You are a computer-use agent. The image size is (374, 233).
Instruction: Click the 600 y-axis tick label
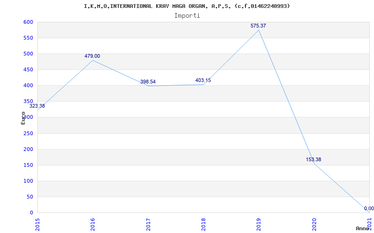pyautogui.click(x=28, y=22)
